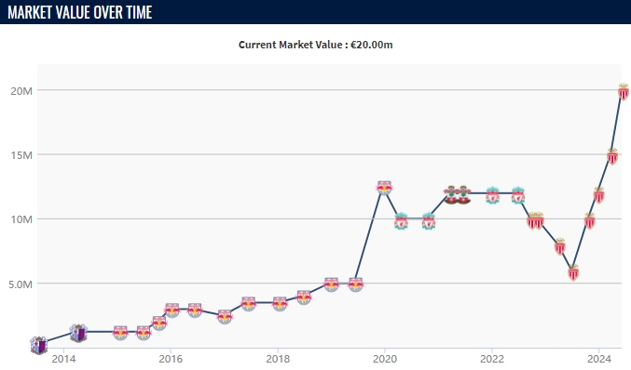Click the Current Market Value €20.00m text
The height and width of the screenshot is (370, 631).
pos(315,45)
